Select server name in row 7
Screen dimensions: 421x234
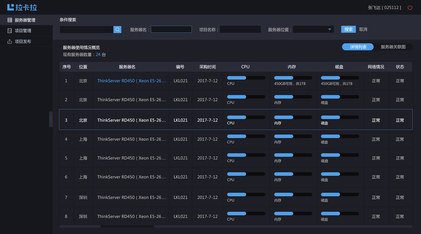(x=132, y=197)
